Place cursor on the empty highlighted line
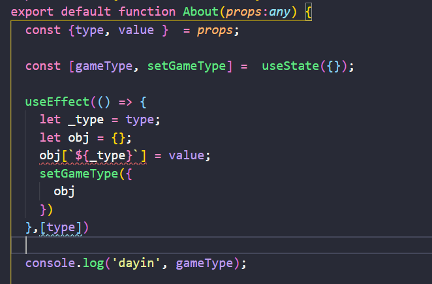The image size is (432, 284). pyautogui.click(x=221, y=245)
